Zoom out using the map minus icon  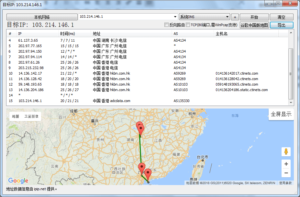(286, 173)
